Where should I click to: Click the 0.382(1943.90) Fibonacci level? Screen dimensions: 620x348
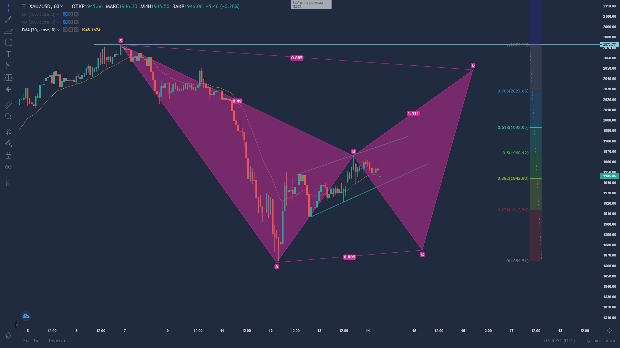click(513, 179)
